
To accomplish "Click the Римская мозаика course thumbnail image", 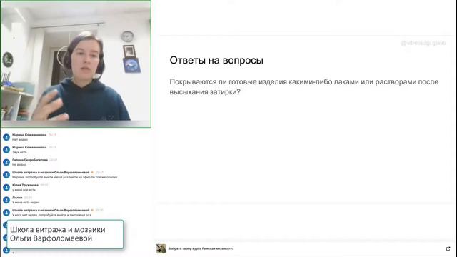I will coord(161,248).
